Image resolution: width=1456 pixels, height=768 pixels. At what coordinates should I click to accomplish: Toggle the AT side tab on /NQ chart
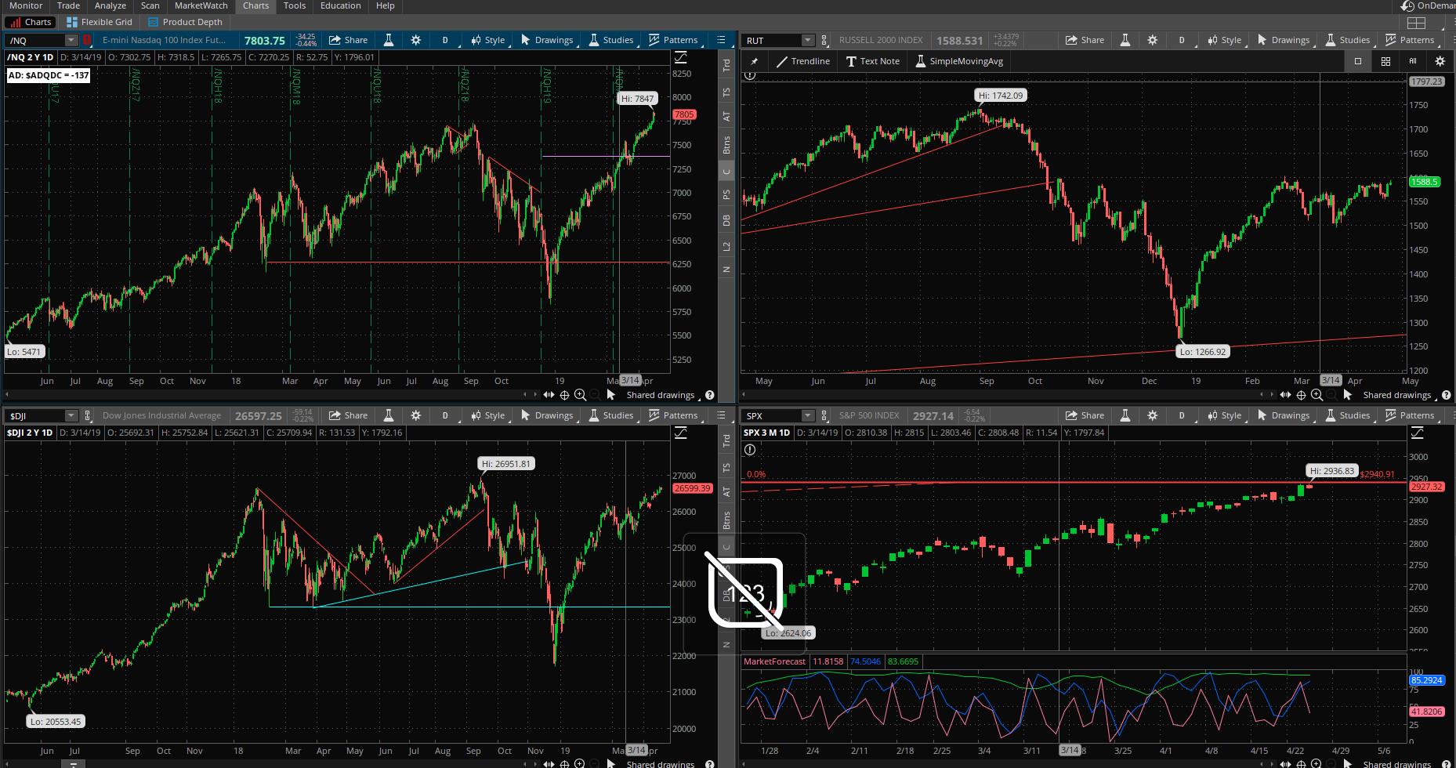coord(726,117)
